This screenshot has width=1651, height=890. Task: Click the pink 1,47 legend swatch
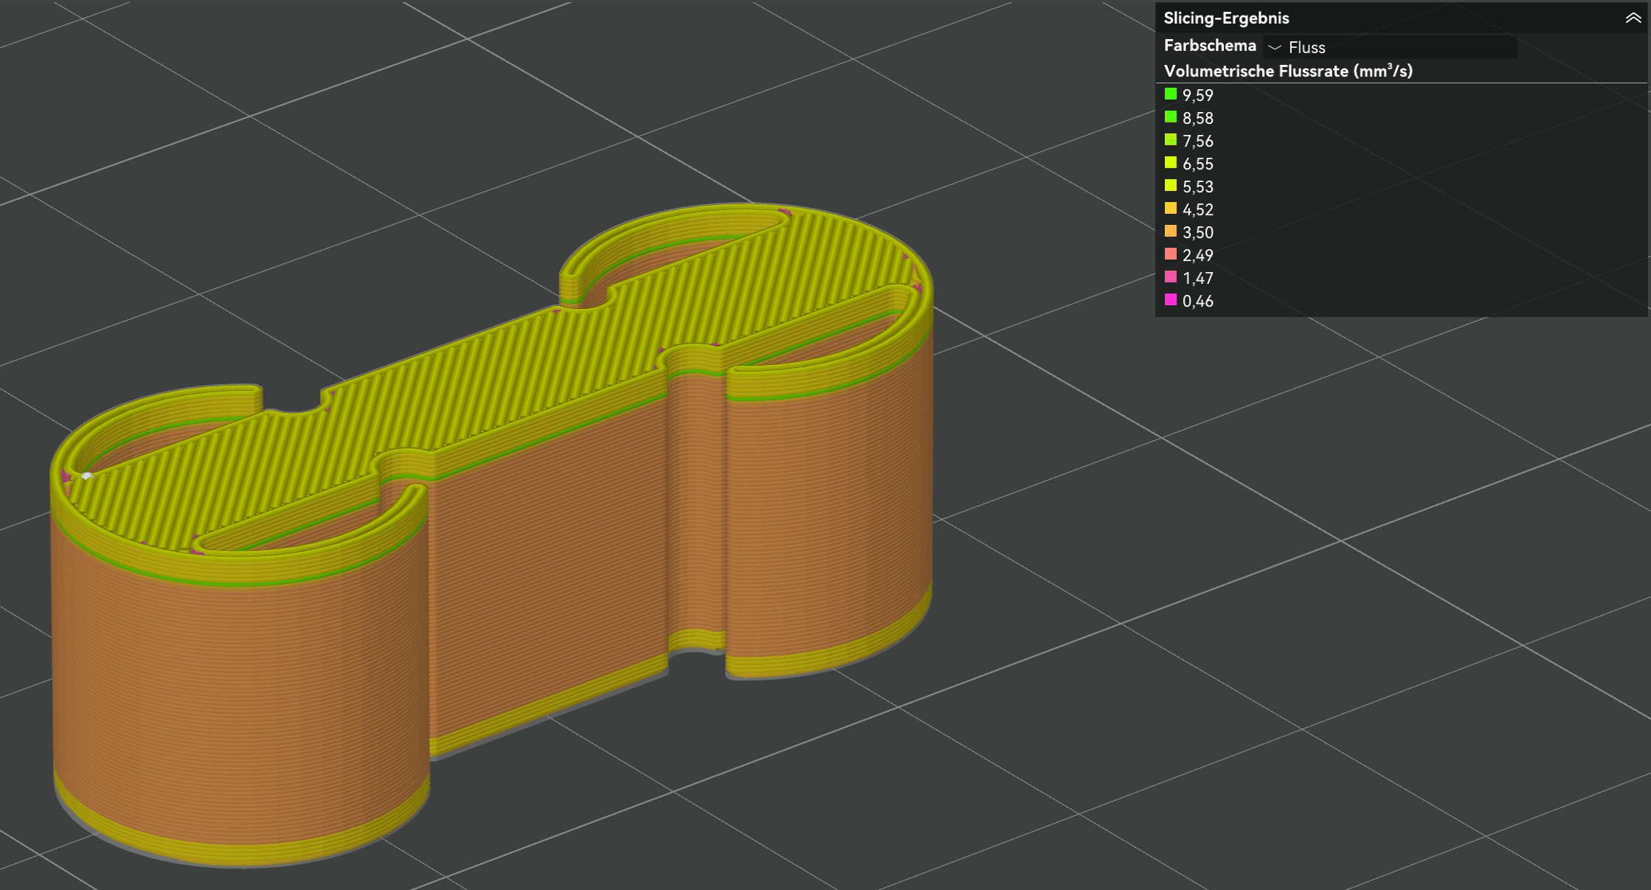[x=1170, y=277]
